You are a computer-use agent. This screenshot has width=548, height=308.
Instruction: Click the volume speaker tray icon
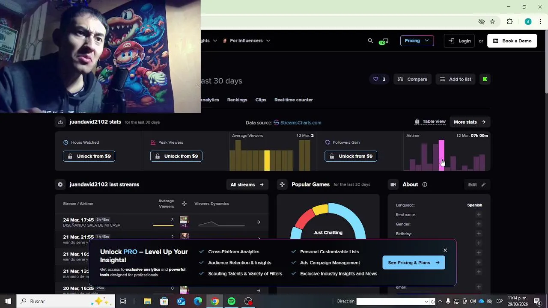pos(473,301)
